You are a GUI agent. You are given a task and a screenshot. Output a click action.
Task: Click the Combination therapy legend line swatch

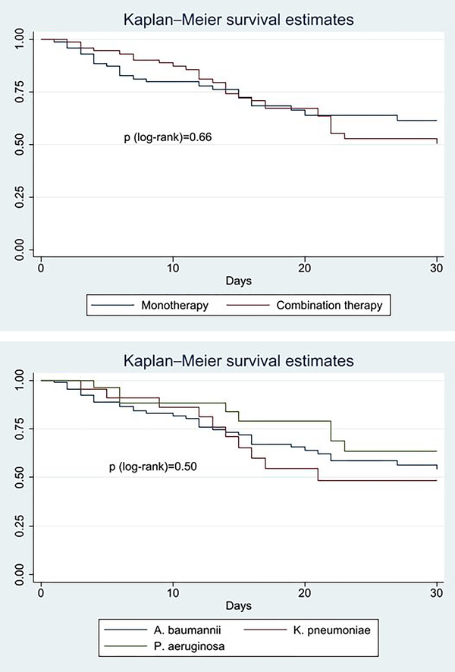point(248,305)
